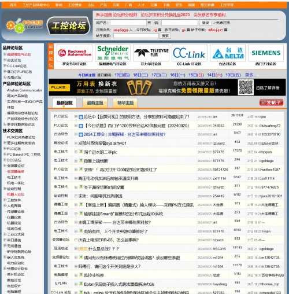Image resolution: width=289 pixels, height=294 pixels.
Task: View new topics for 19日(四)
Action: [122, 75]
